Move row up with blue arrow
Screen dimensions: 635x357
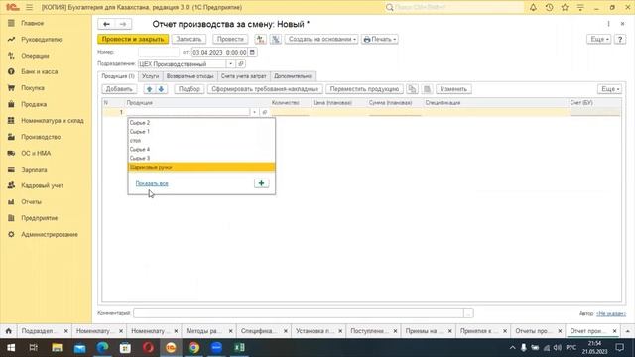pos(150,89)
